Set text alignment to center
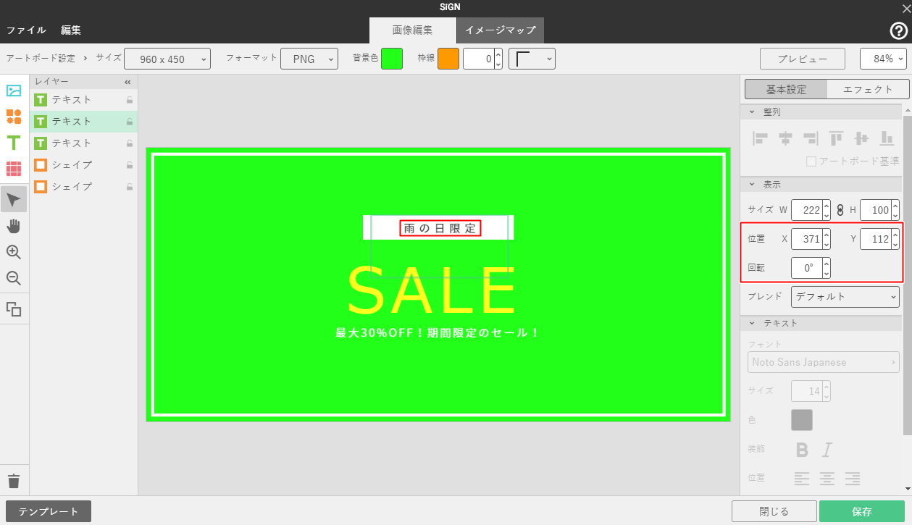 (827, 478)
